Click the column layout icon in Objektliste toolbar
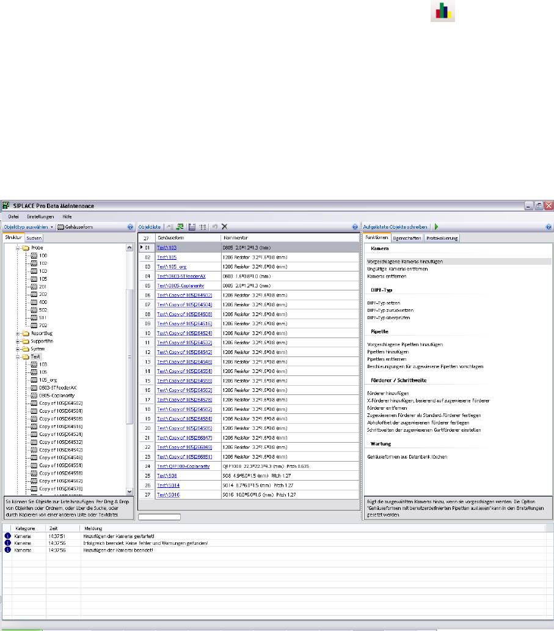This screenshot has height=631, width=554. click(x=203, y=227)
